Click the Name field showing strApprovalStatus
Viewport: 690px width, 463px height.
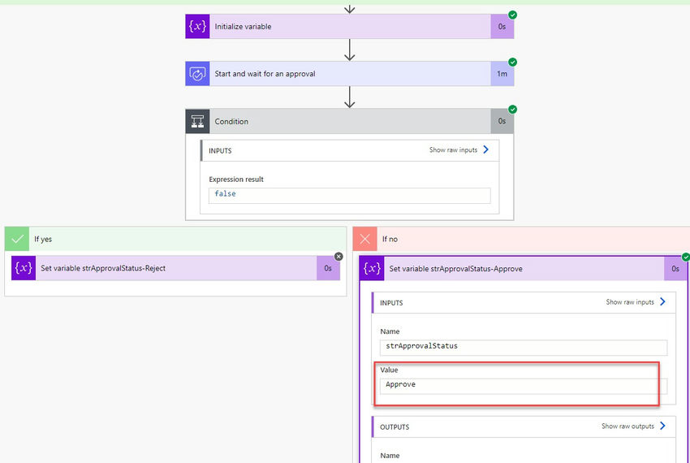coord(524,348)
